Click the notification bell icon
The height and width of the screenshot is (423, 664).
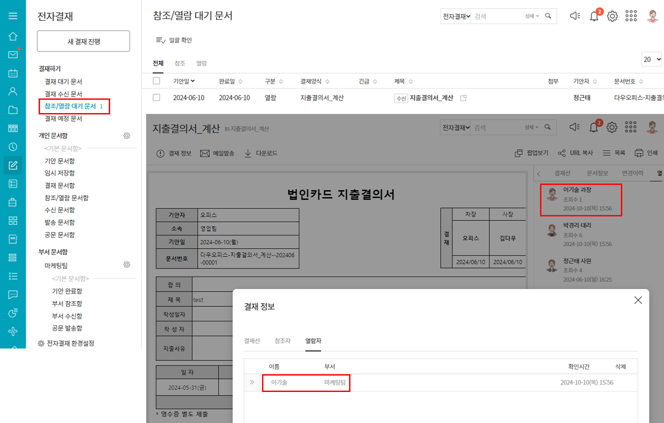click(x=594, y=16)
